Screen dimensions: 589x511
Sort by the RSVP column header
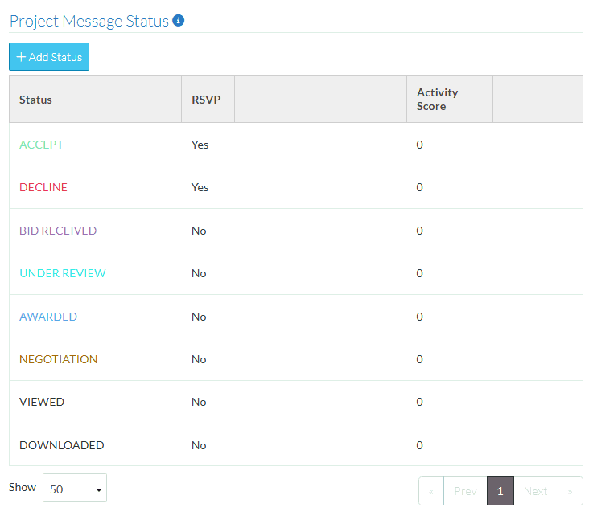[206, 100]
